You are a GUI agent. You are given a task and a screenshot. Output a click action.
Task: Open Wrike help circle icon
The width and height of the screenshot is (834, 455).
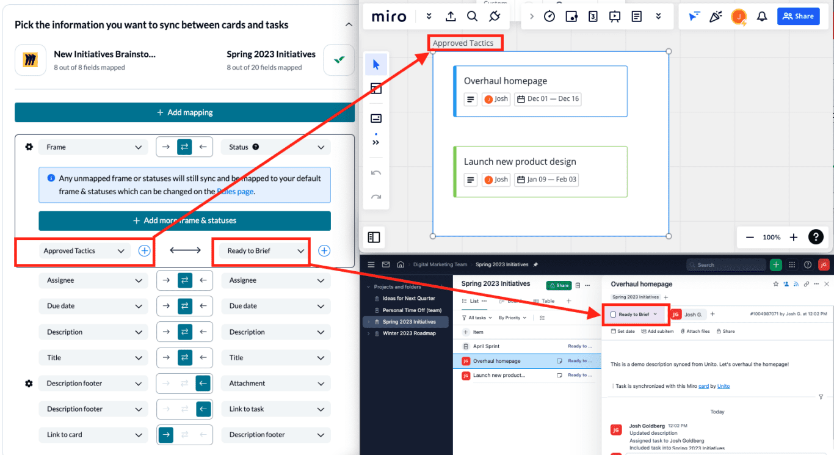(808, 264)
